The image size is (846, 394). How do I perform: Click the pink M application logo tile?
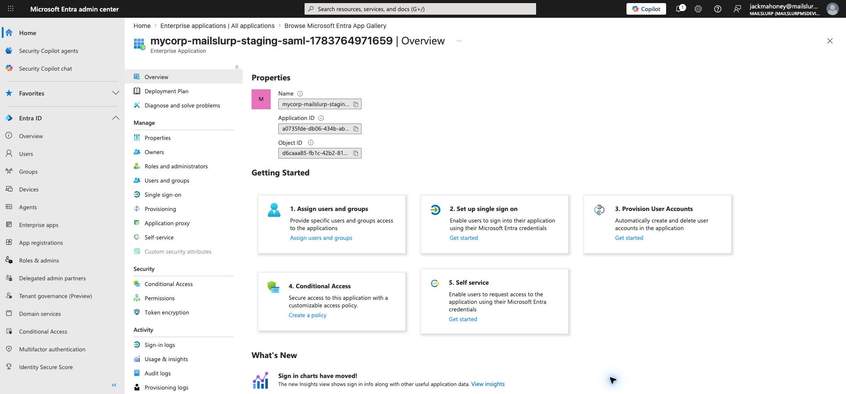coord(261,99)
